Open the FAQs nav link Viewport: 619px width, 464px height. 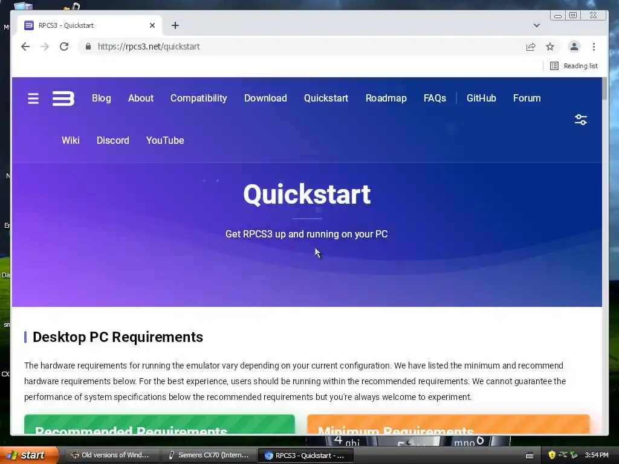click(x=435, y=98)
